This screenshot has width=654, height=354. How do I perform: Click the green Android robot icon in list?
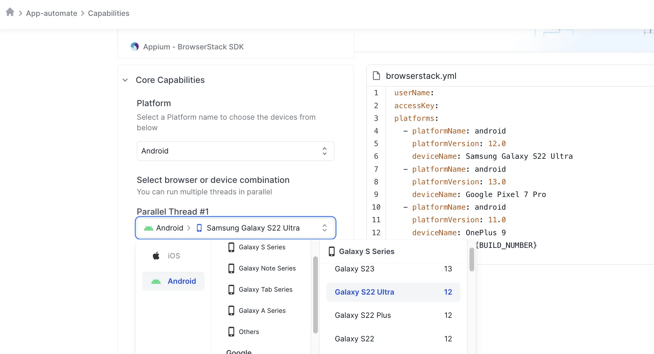tap(156, 281)
